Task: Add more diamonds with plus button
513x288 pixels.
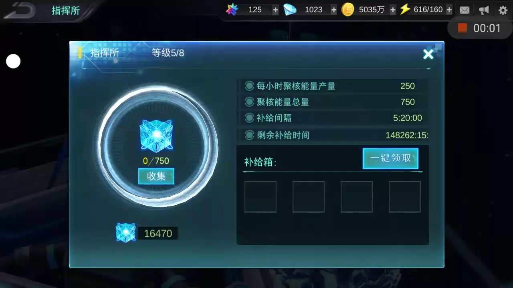Action: 333,10
